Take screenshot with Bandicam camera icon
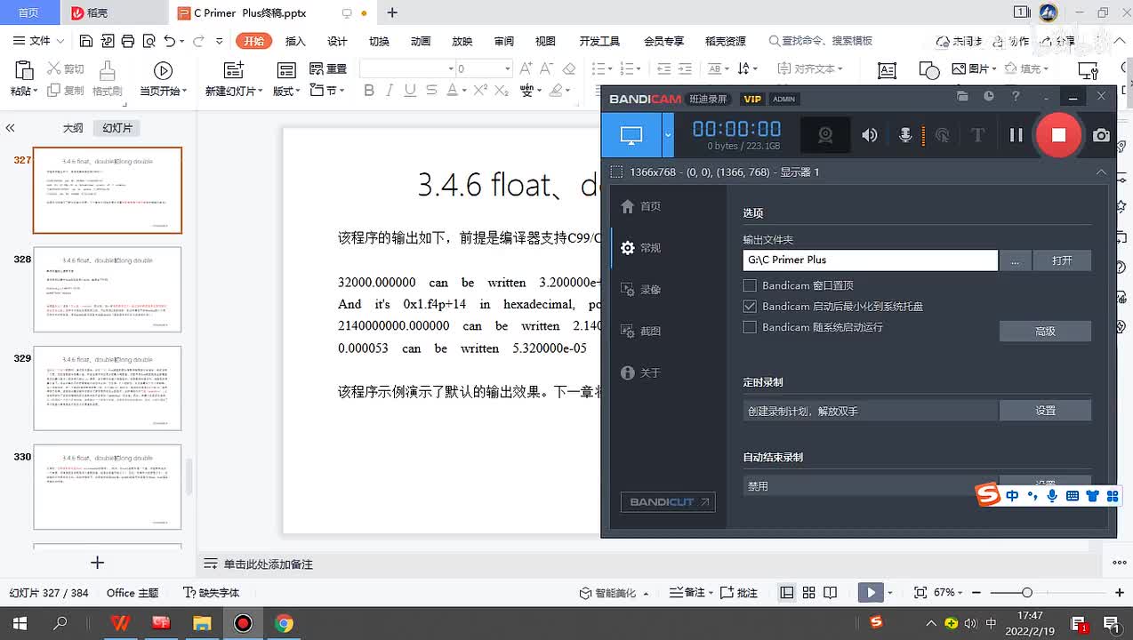The image size is (1133, 640). point(1101,135)
